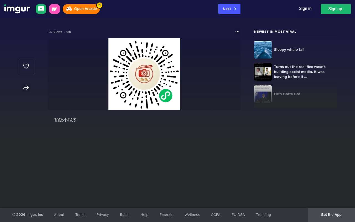
Task: Open the 'He's Gotta Go!' post title
Action: pyautogui.click(x=287, y=94)
